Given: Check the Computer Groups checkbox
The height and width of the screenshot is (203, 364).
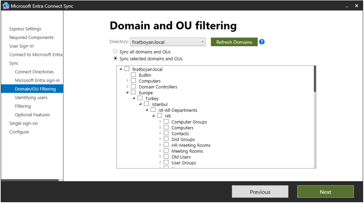Looking at the screenshot, I should click(x=166, y=121).
